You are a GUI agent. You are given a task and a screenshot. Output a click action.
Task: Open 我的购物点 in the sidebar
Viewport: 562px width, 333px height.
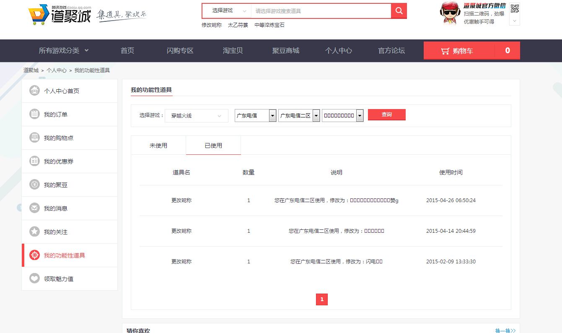[x=70, y=138]
